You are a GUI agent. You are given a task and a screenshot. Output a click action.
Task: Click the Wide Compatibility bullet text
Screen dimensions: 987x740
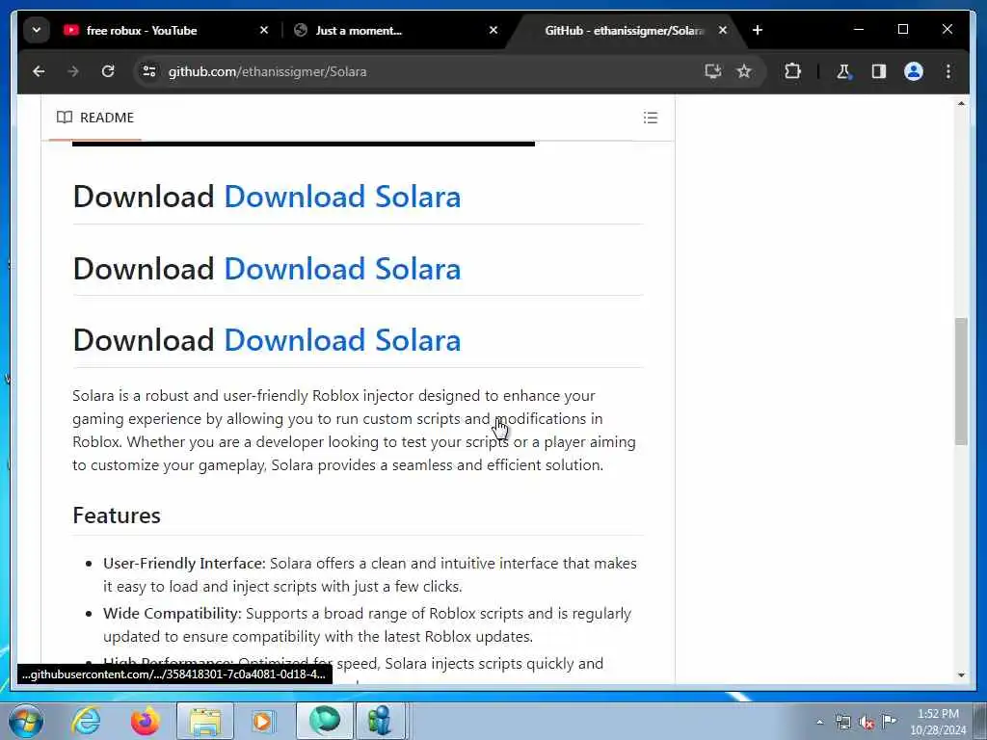tap(367, 624)
